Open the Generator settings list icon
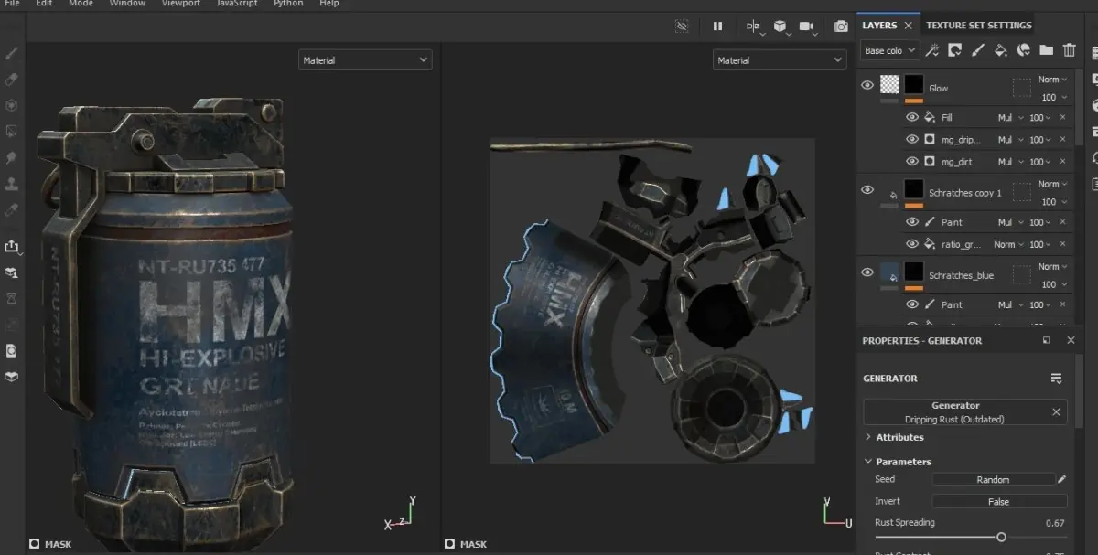Viewport: 1098px width, 555px height. [x=1056, y=379]
